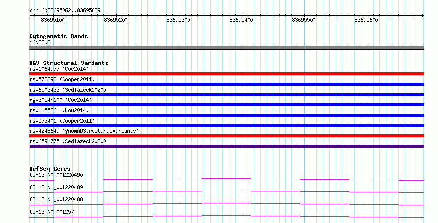Open transcript CDH13|NM_001257 label

point(52,212)
